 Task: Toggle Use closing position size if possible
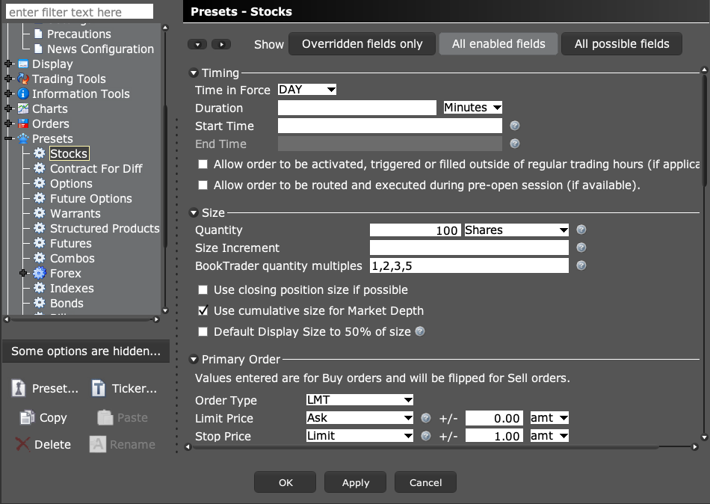click(203, 289)
